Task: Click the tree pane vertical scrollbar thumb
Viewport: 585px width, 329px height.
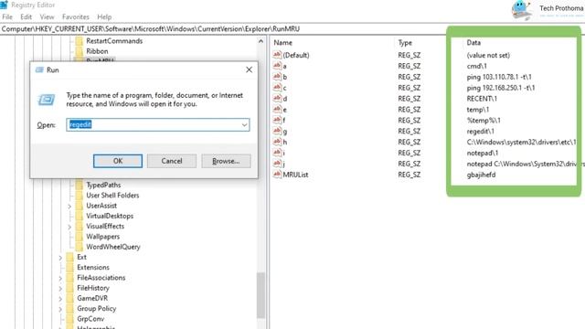Action: pyautogui.click(x=261, y=295)
